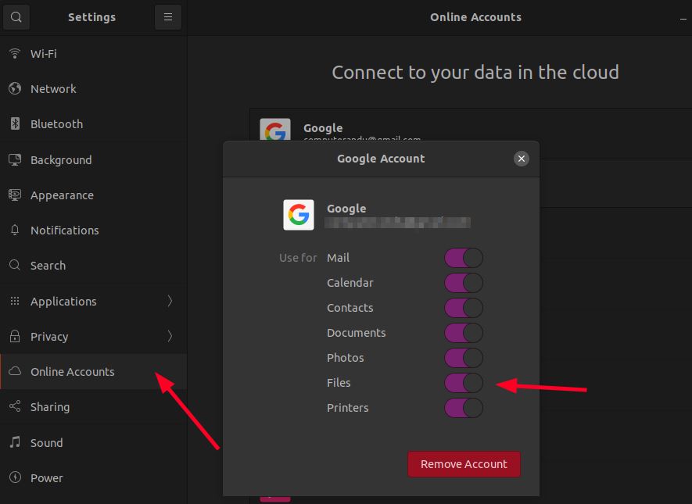692x504 pixels.
Task: Select Sound settings
Action: (x=93, y=441)
